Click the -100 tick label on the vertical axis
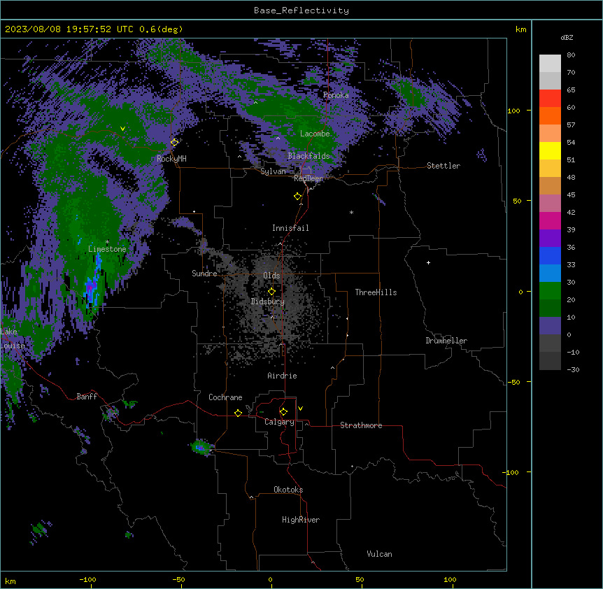This screenshot has width=603, height=589. point(511,472)
